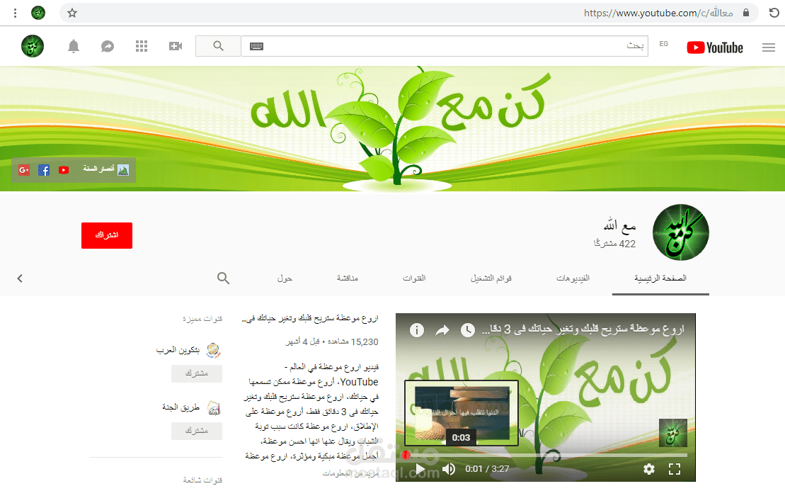Open the video quality settings gear
Screen dimensions: 785x491
tap(648, 468)
